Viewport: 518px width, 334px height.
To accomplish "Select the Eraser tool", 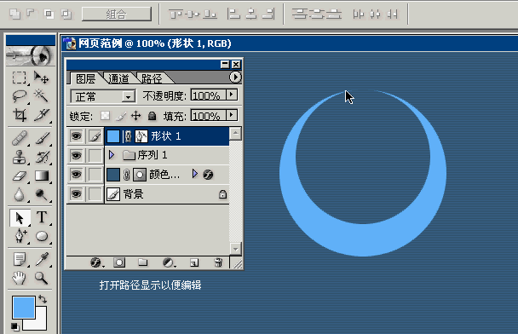I will coord(19,176).
